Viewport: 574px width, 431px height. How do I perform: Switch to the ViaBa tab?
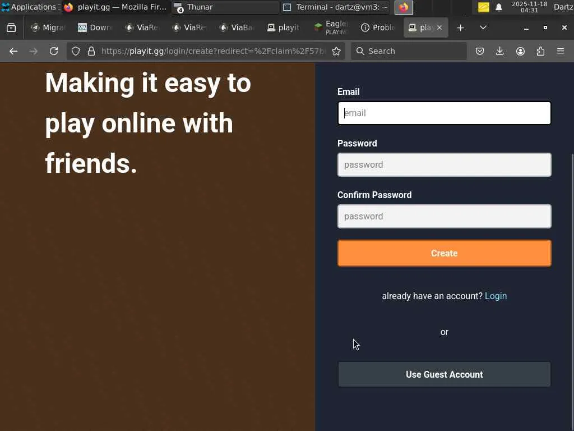(x=237, y=28)
